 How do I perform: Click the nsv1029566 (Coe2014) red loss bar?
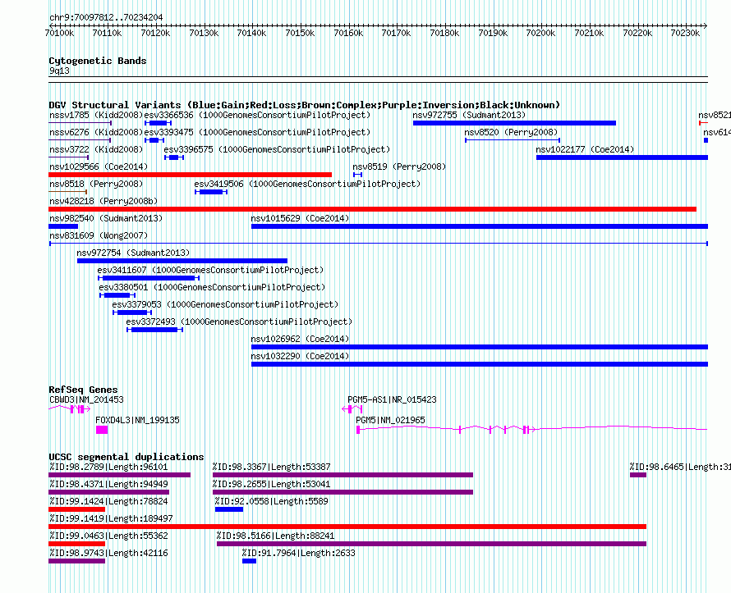[x=191, y=175]
